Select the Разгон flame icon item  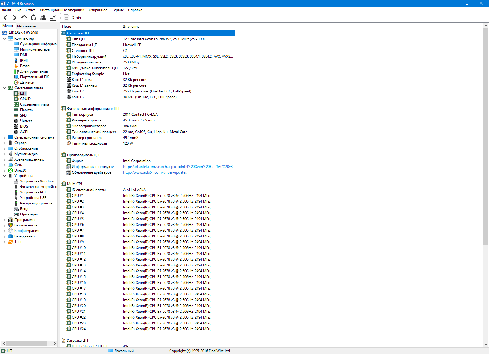coord(16,66)
